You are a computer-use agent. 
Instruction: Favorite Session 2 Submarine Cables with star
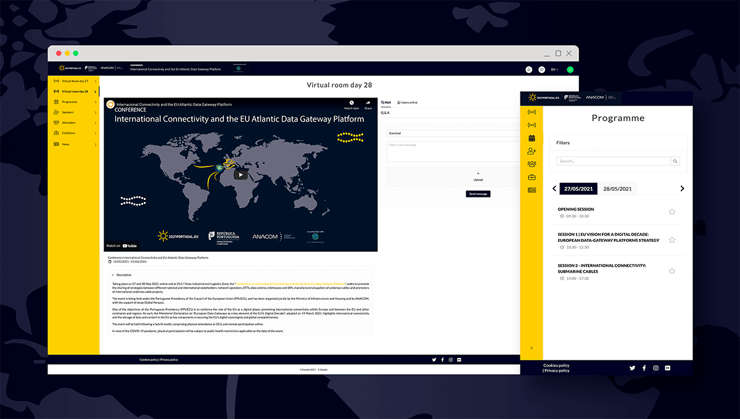click(672, 271)
